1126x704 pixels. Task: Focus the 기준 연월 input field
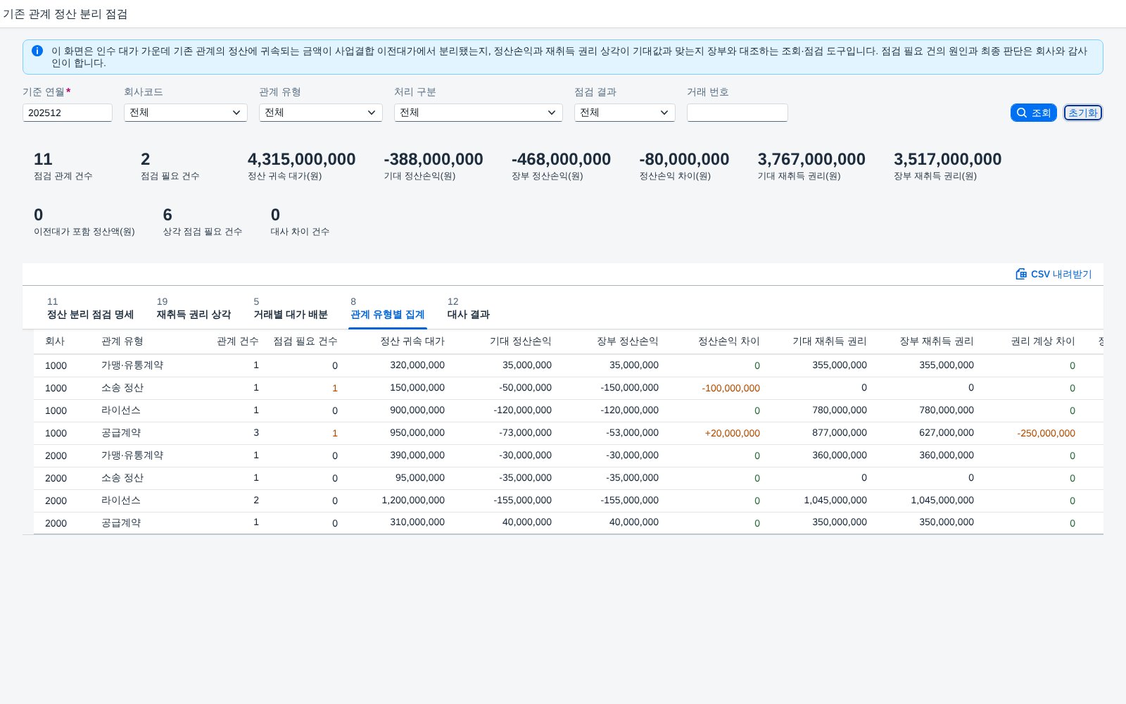pos(68,113)
